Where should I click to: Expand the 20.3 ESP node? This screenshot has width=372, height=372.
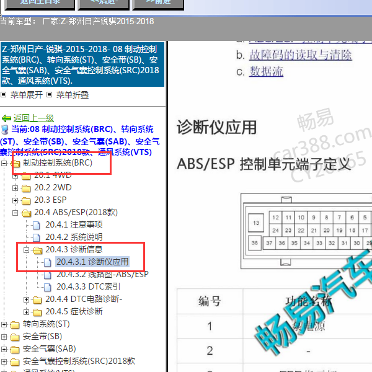click(15, 200)
